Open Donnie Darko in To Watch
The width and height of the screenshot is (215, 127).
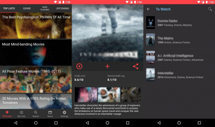pyautogui.click(x=179, y=23)
